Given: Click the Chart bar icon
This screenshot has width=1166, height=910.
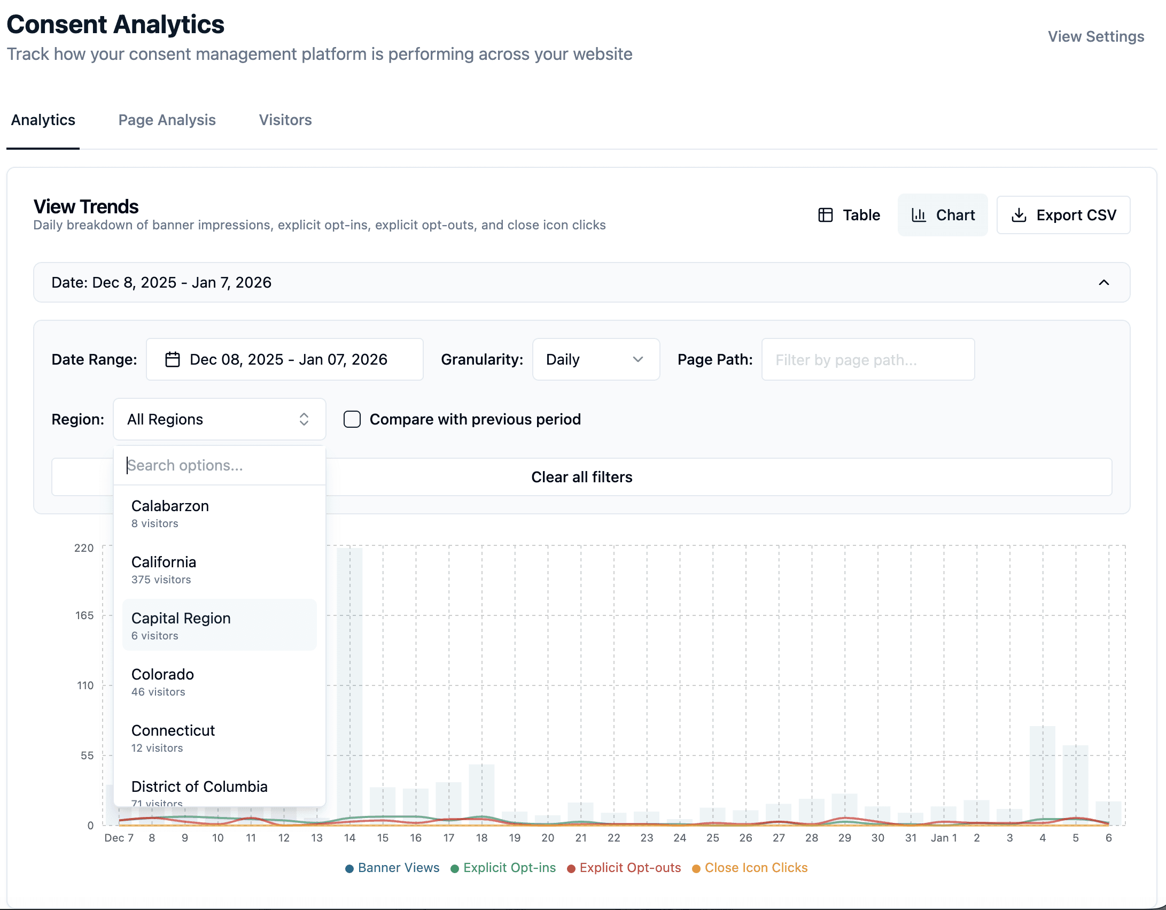Looking at the screenshot, I should 919,215.
